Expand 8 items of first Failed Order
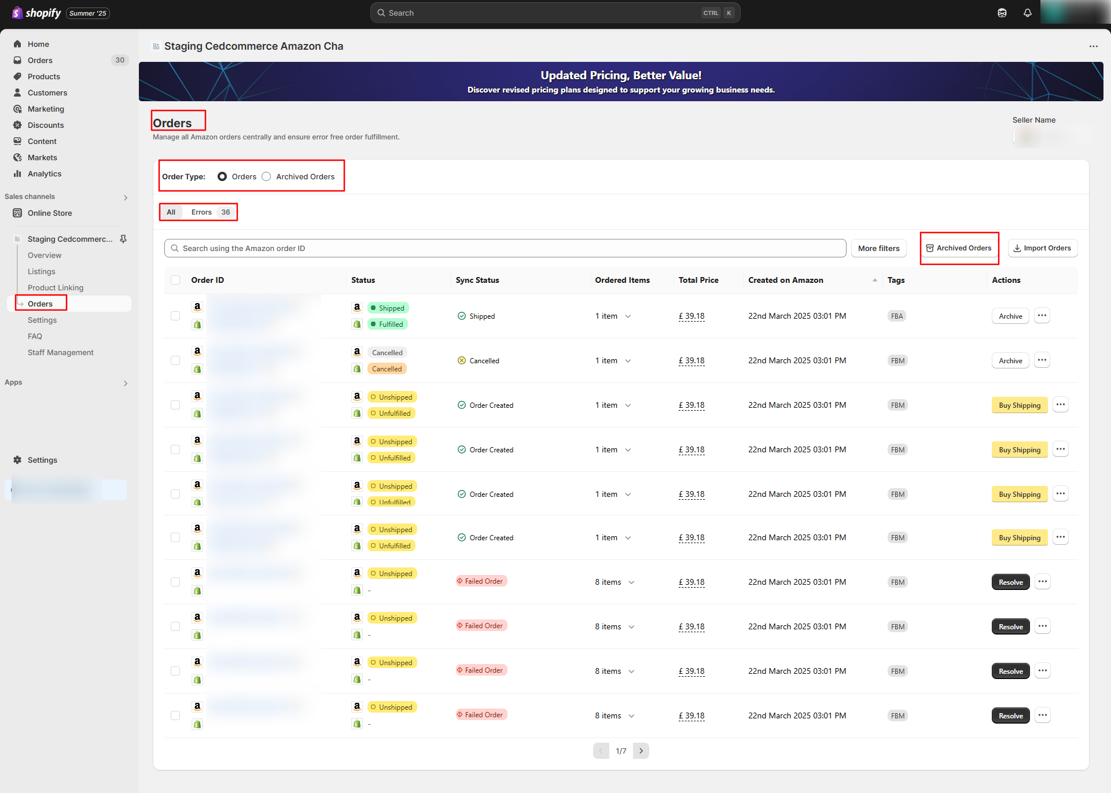The height and width of the screenshot is (793, 1111). point(631,582)
